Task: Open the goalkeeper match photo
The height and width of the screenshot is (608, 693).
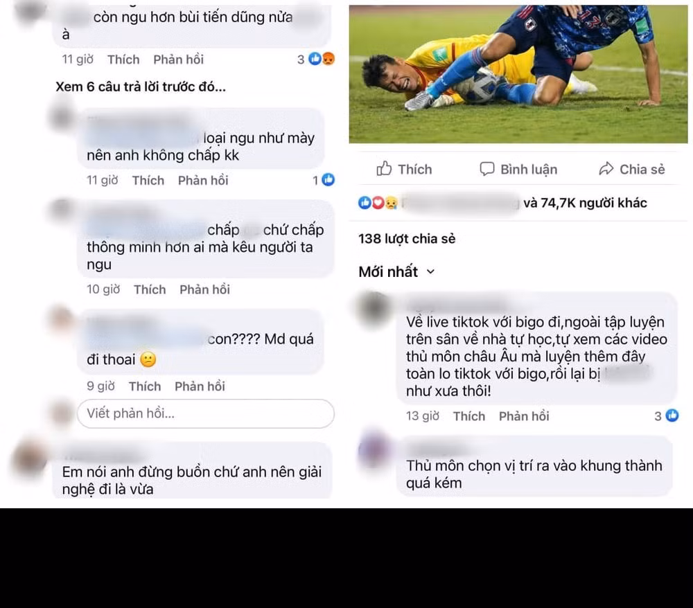Action: 518,73
